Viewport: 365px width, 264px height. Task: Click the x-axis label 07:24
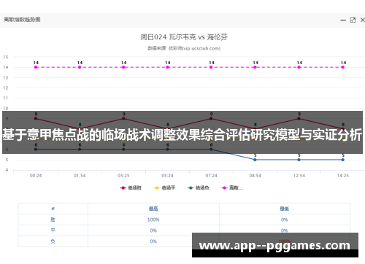click(211, 176)
